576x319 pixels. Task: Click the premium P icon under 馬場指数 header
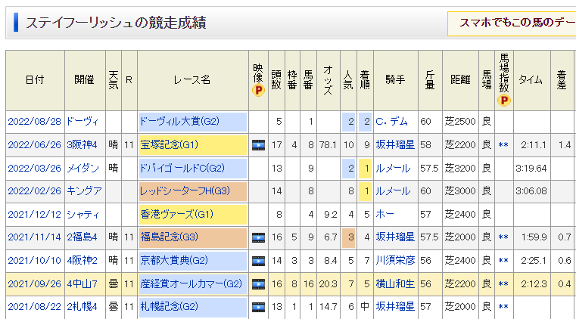point(504,99)
